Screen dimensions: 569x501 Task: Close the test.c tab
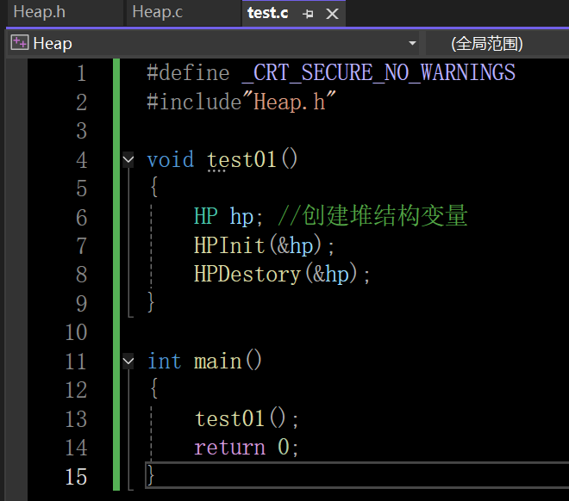point(332,14)
